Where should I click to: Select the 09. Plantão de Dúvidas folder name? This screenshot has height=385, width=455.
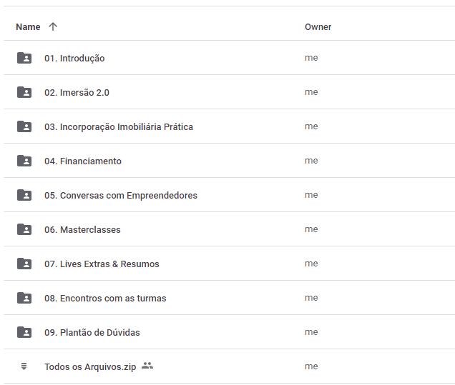tap(92, 333)
